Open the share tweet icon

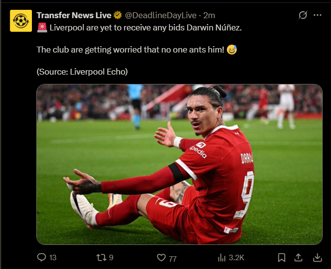(298, 258)
